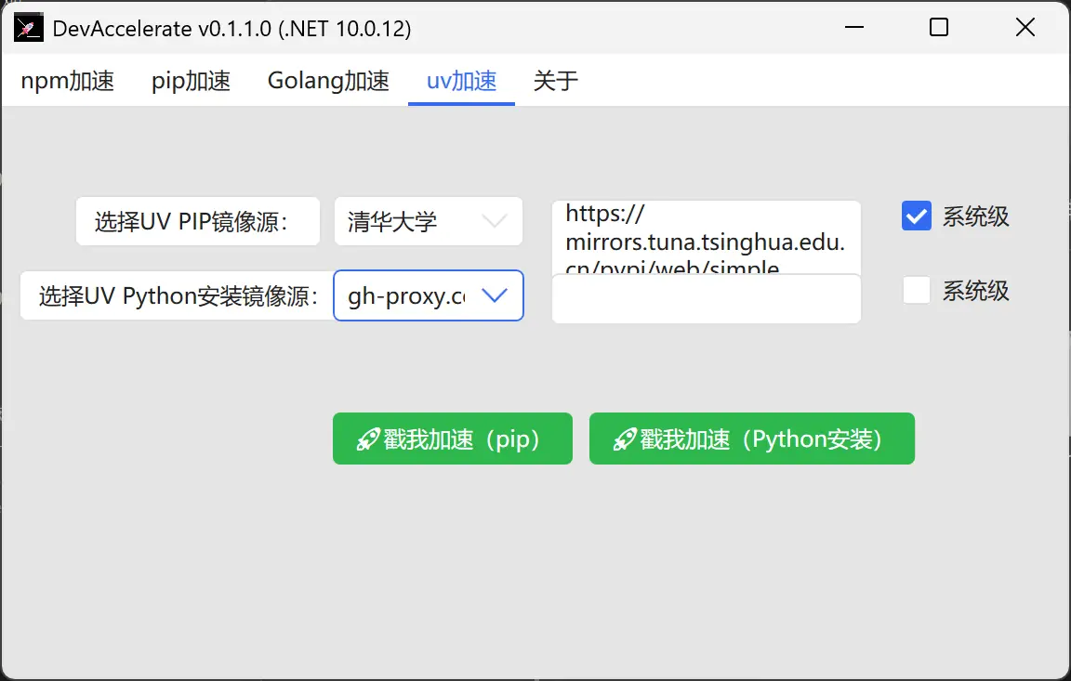
Task: Open the npm加速 tab
Action: [68, 81]
